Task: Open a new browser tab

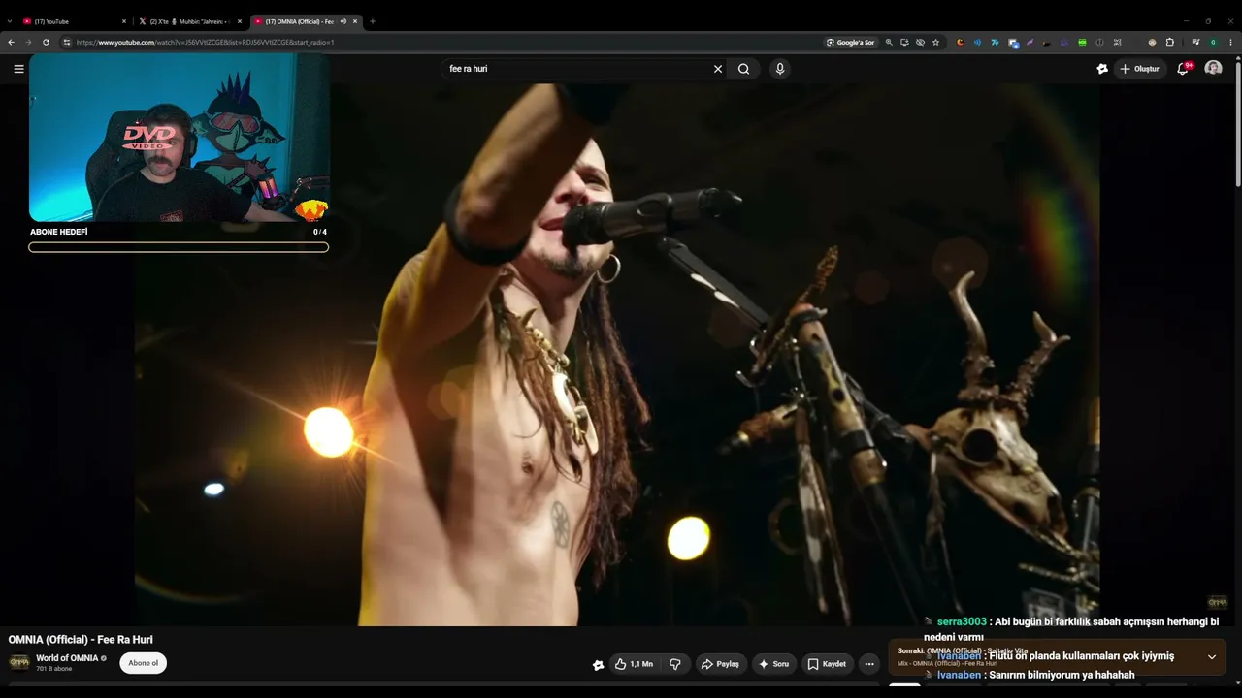Action: pyautogui.click(x=373, y=21)
